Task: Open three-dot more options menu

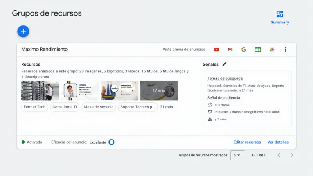Action: tap(286, 50)
